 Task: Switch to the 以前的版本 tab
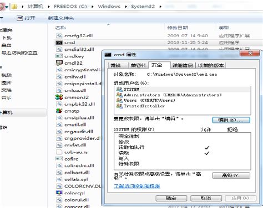tap(211, 65)
